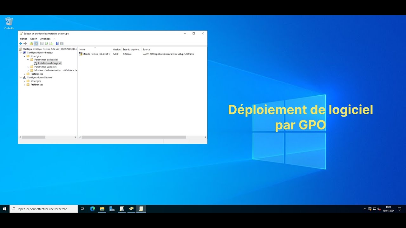406x228 pixels.
Task: Open File Explorer from the taskbar
Action: pos(102,209)
